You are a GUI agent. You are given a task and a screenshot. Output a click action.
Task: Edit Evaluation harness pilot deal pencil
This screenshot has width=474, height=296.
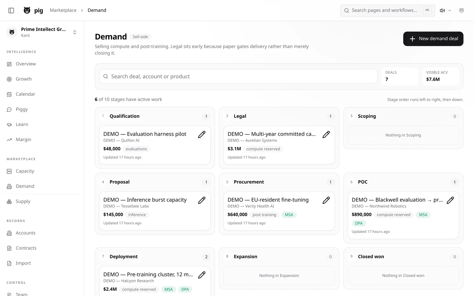pyautogui.click(x=202, y=135)
